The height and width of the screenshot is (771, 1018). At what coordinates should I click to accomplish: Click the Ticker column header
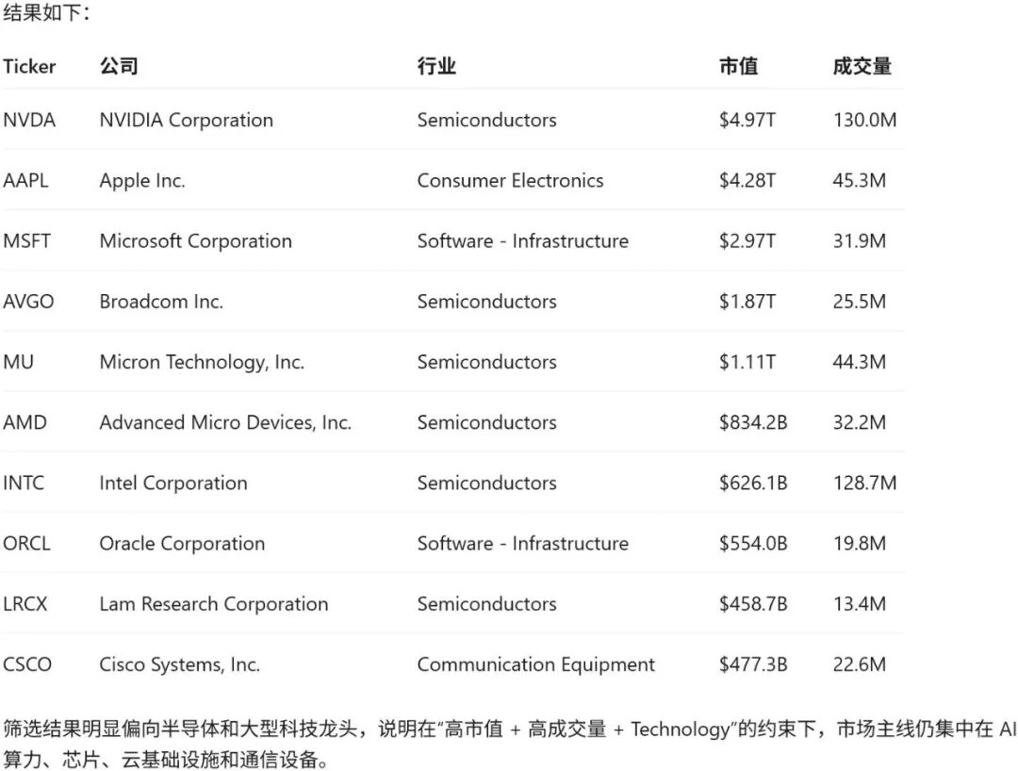click(29, 66)
